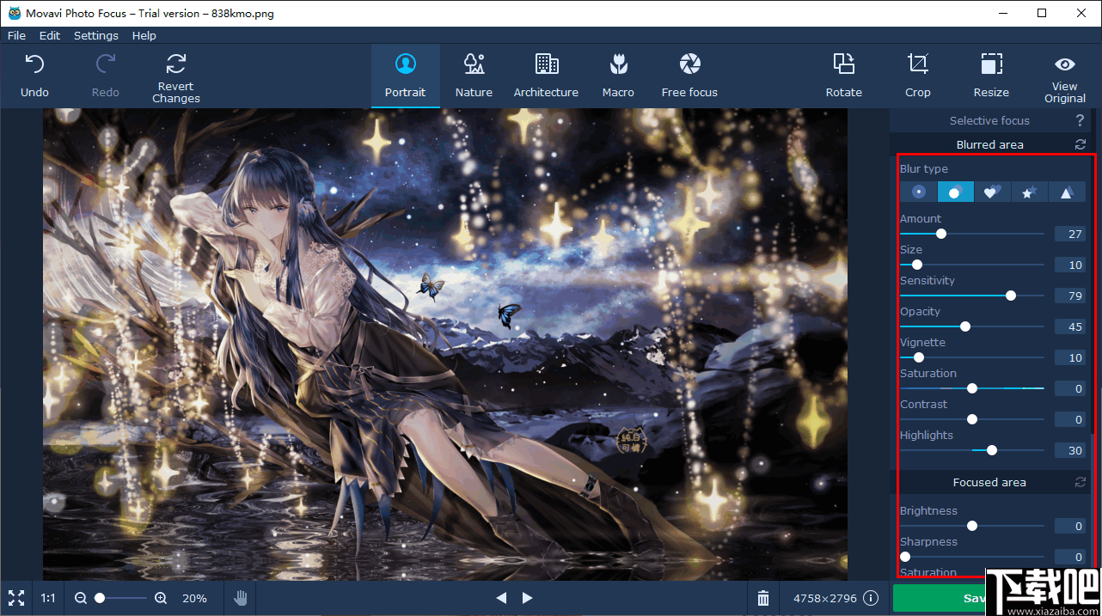1102x616 pixels.
Task: Go to the previous image arrow
Action: [501, 598]
